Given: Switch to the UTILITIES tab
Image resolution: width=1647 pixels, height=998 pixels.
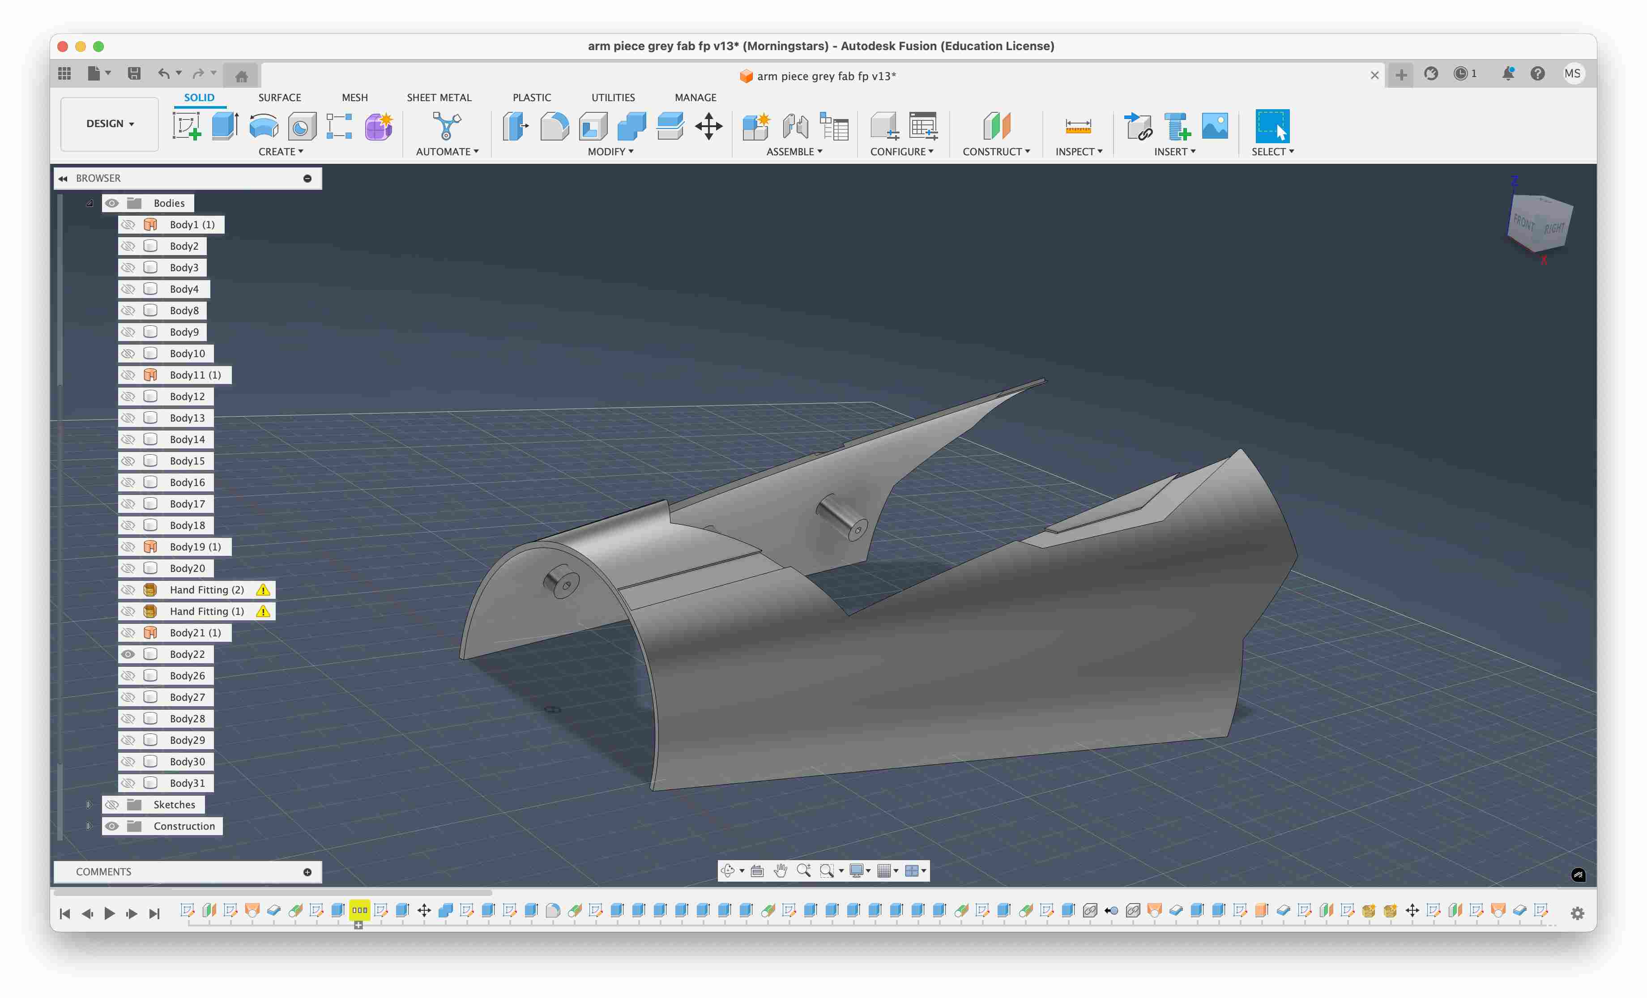Looking at the screenshot, I should pos(613,98).
